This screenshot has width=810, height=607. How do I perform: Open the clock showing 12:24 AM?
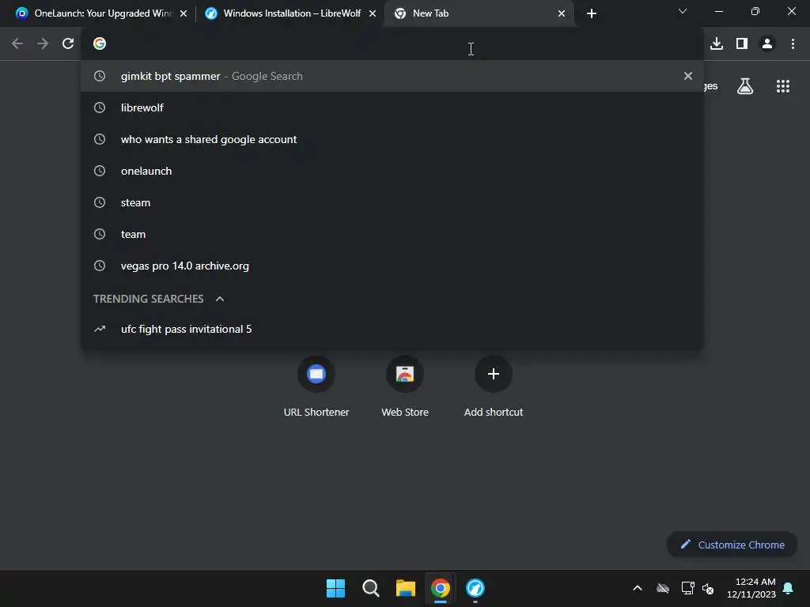[x=751, y=588]
